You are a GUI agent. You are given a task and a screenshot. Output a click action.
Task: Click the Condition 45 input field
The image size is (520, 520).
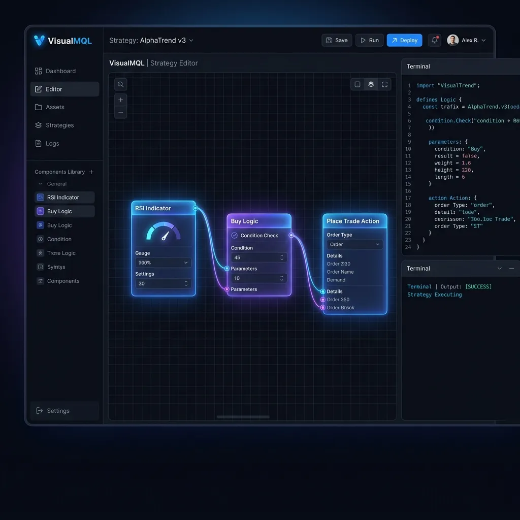(259, 257)
